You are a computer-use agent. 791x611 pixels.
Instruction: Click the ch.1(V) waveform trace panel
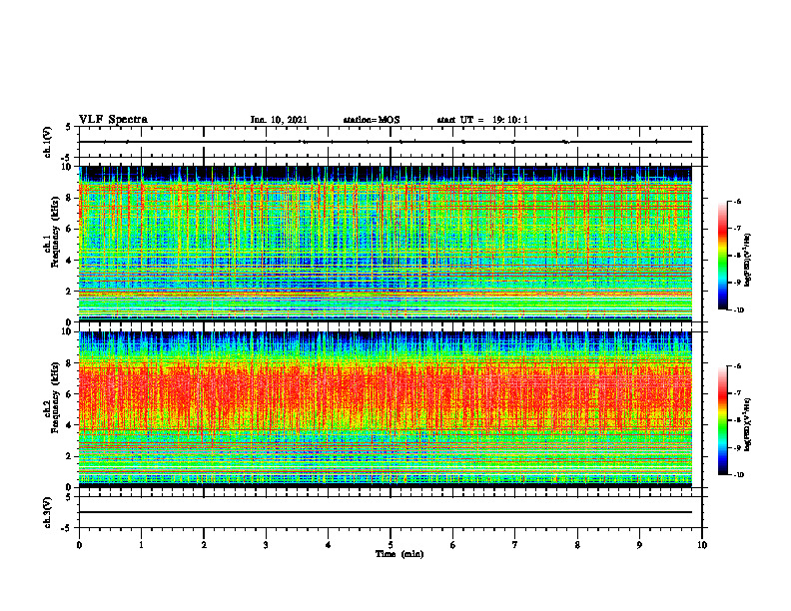391,142
